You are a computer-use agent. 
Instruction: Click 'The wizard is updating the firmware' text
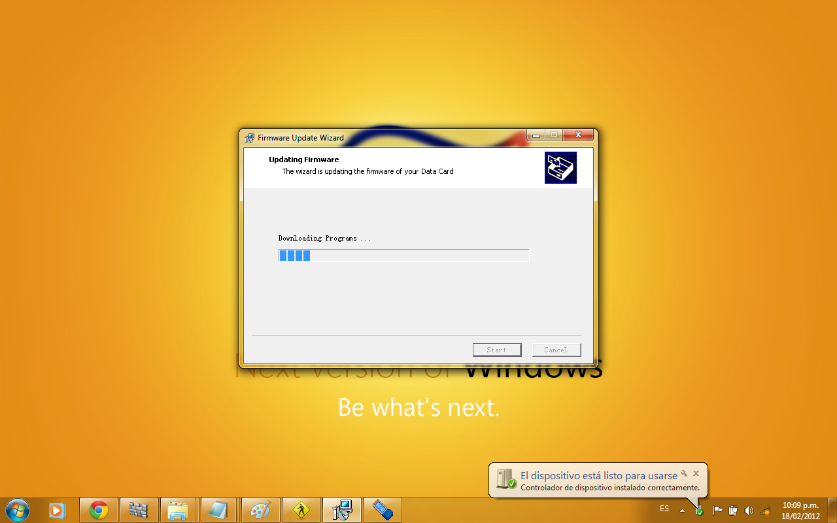367,171
